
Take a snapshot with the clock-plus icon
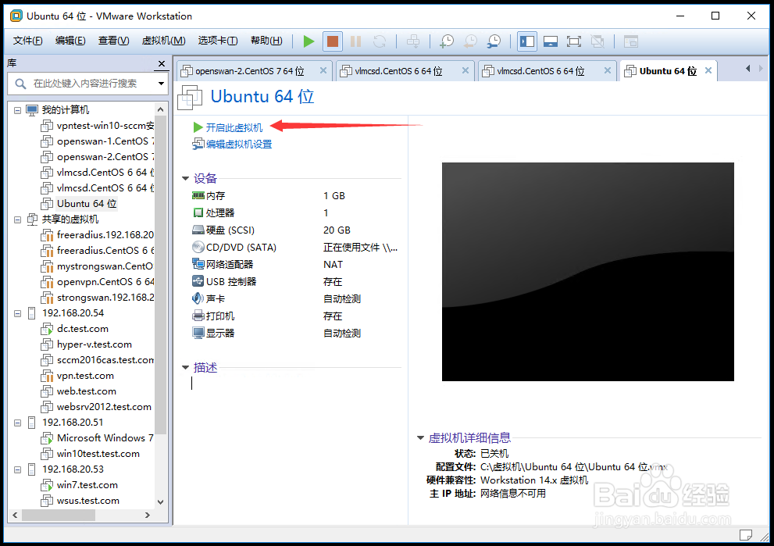(x=447, y=41)
